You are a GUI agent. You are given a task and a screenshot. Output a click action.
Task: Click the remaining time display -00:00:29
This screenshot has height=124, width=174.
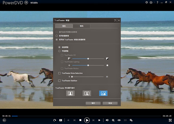point(167,116)
